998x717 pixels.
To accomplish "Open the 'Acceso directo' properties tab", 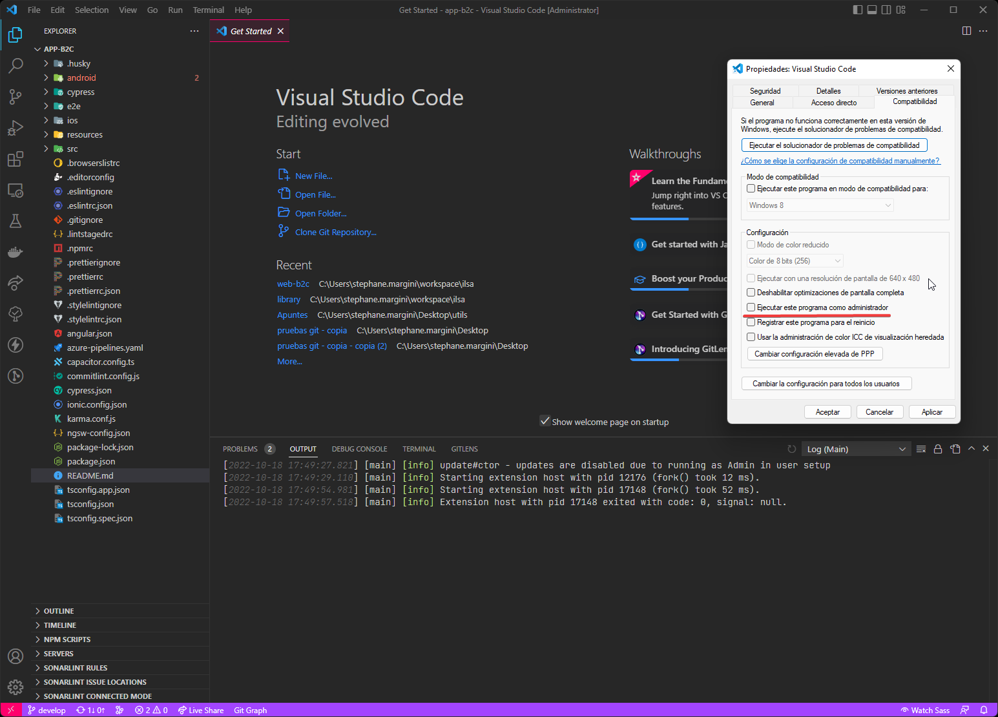I will pos(834,103).
